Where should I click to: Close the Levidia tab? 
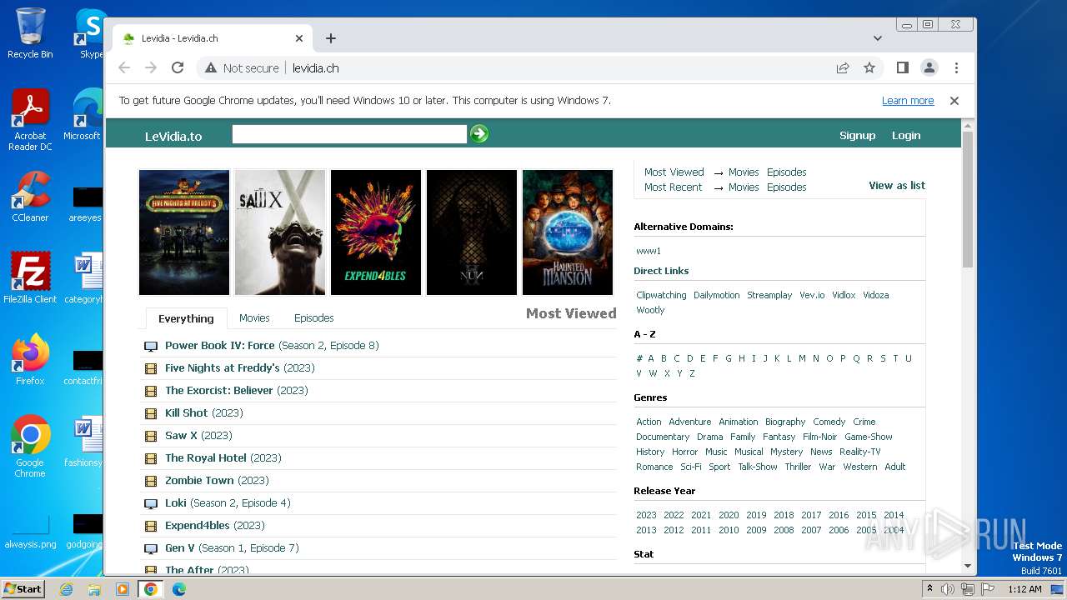tap(299, 38)
